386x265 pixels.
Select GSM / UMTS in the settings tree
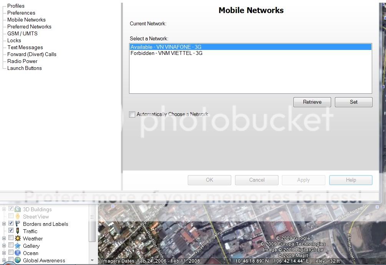coord(22,33)
